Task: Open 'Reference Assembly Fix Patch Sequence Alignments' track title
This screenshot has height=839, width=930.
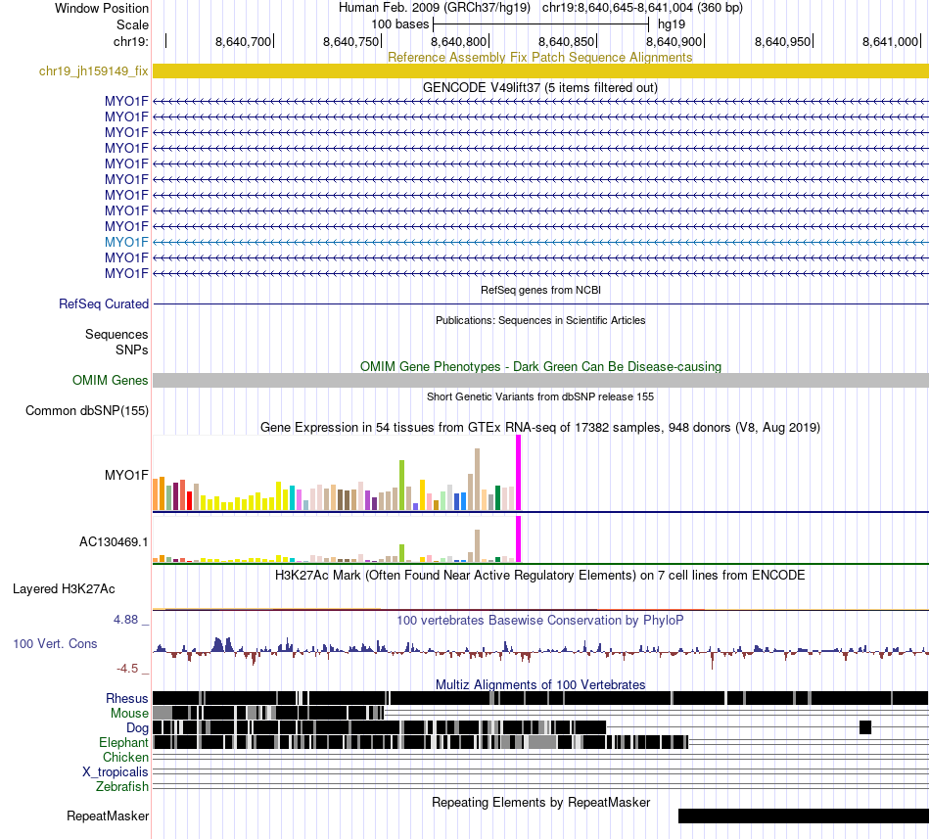Action: pos(540,57)
